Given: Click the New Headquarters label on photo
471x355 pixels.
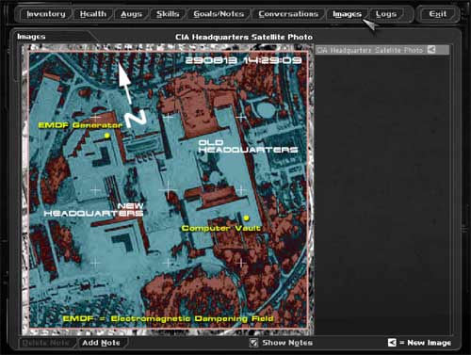Looking at the screenshot, I should (93, 210).
